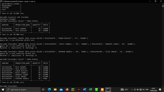Open the Windows Start menu
164x92 pixels.
pos(3,90)
